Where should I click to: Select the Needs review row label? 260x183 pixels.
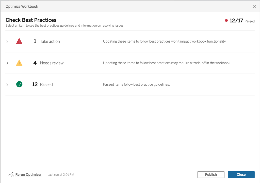pos(52,63)
